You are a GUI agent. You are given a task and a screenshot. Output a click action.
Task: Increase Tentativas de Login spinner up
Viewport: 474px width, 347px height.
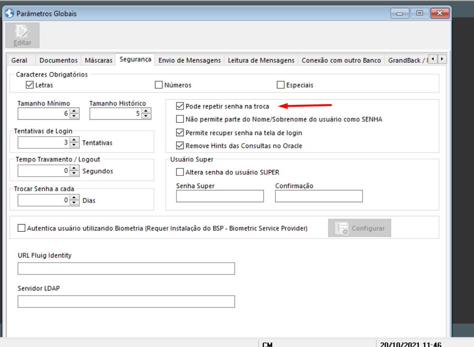[x=75, y=140]
